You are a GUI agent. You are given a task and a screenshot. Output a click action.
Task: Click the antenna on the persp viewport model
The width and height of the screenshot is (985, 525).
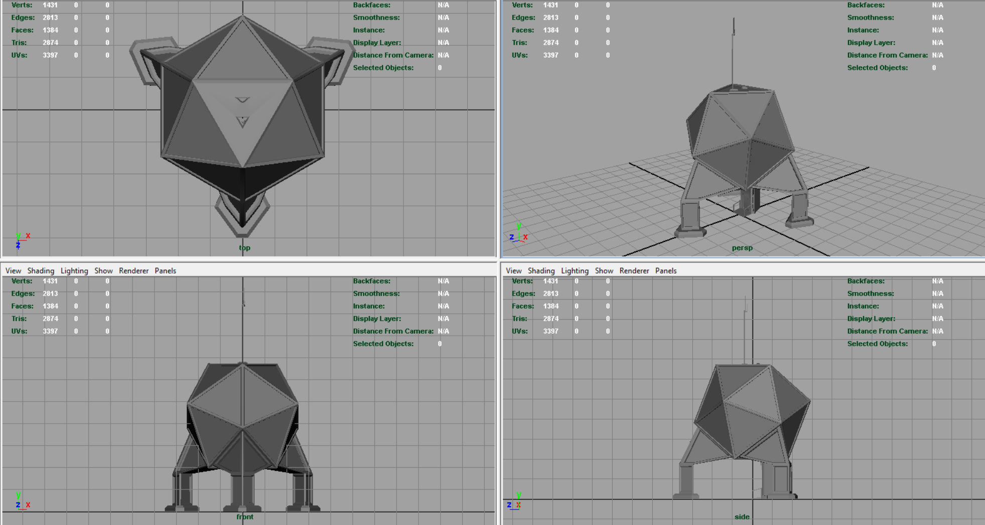[x=734, y=53]
